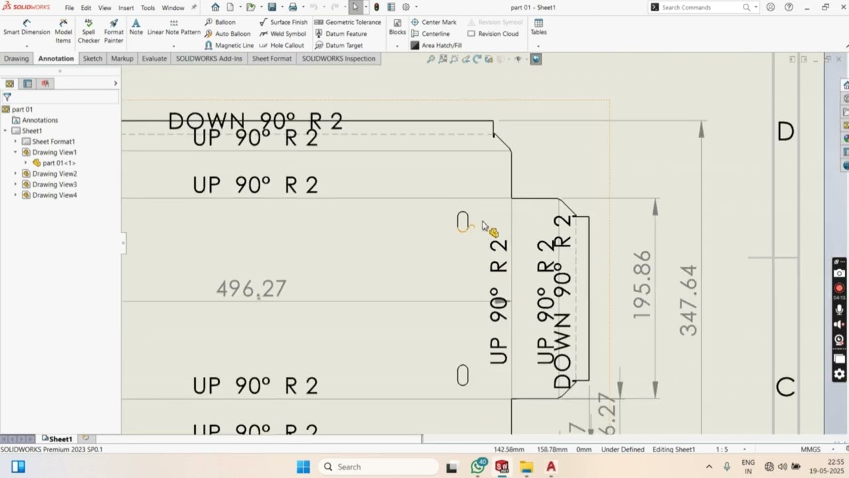Expand the part 01<1> node
Screen dimensions: 849x478
pos(27,163)
